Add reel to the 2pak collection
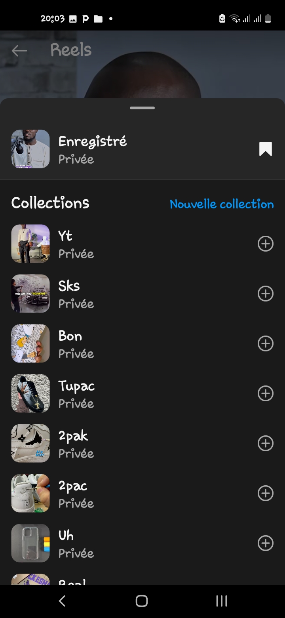285x618 pixels. pos(265,443)
